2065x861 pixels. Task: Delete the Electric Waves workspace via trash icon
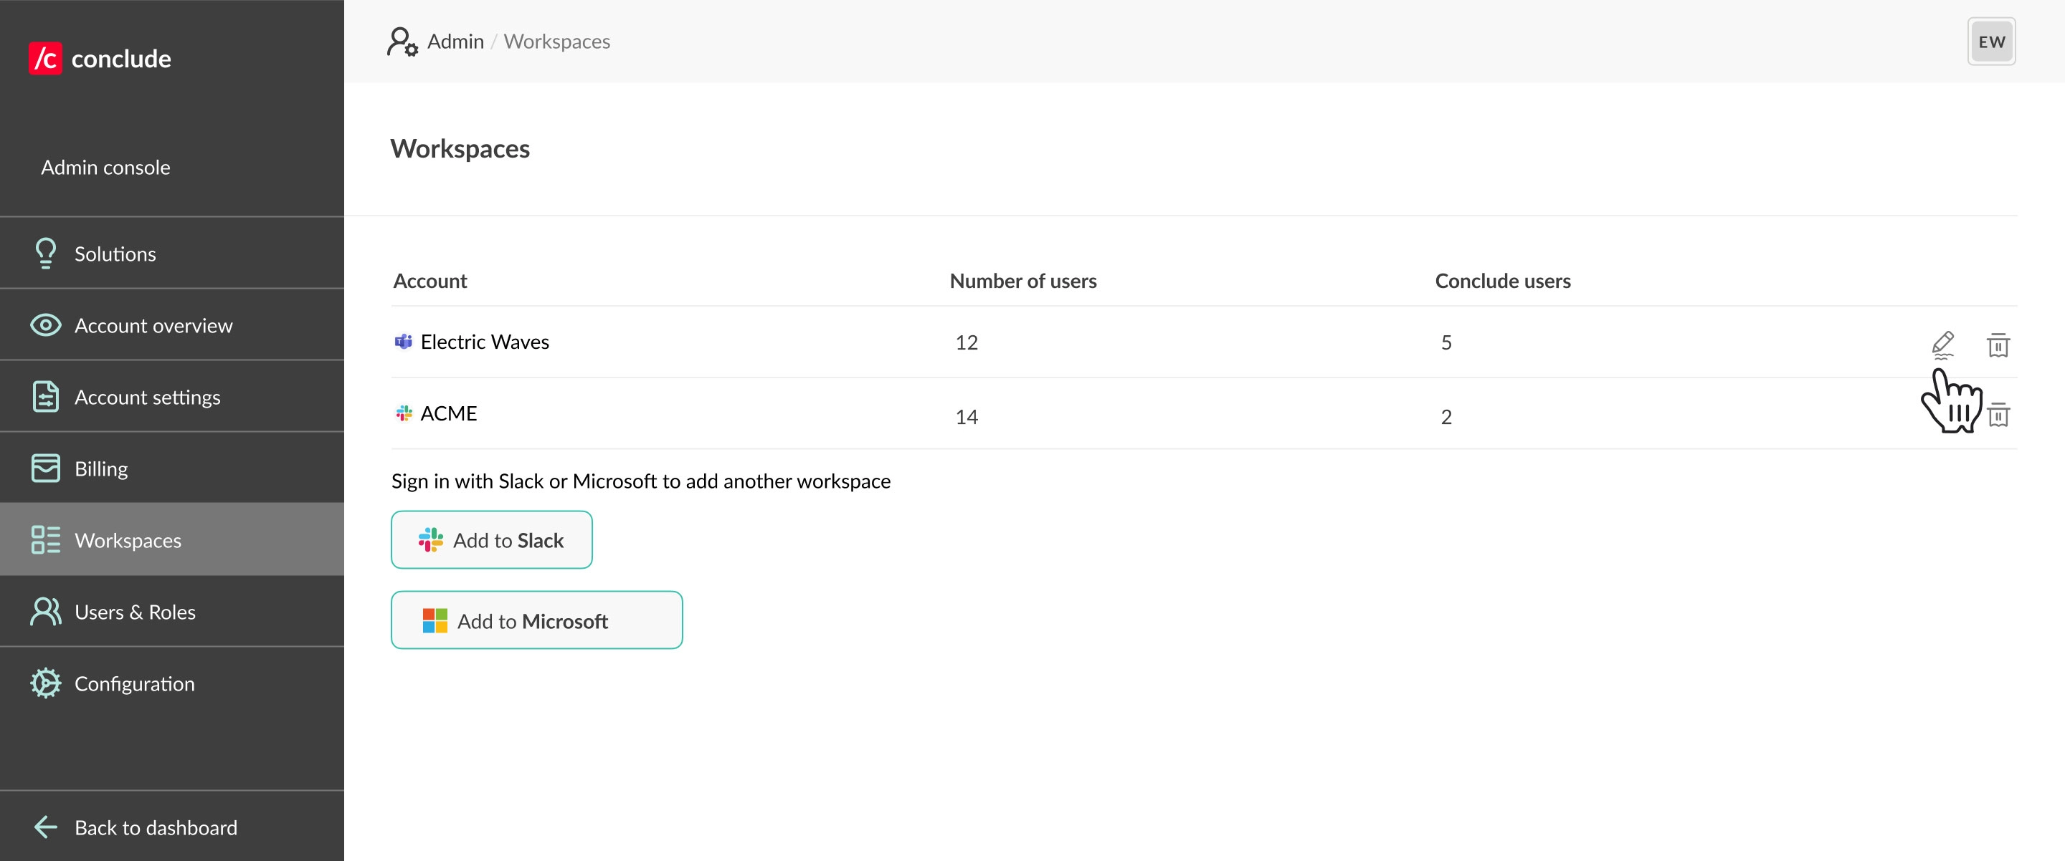pos(1998,345)
